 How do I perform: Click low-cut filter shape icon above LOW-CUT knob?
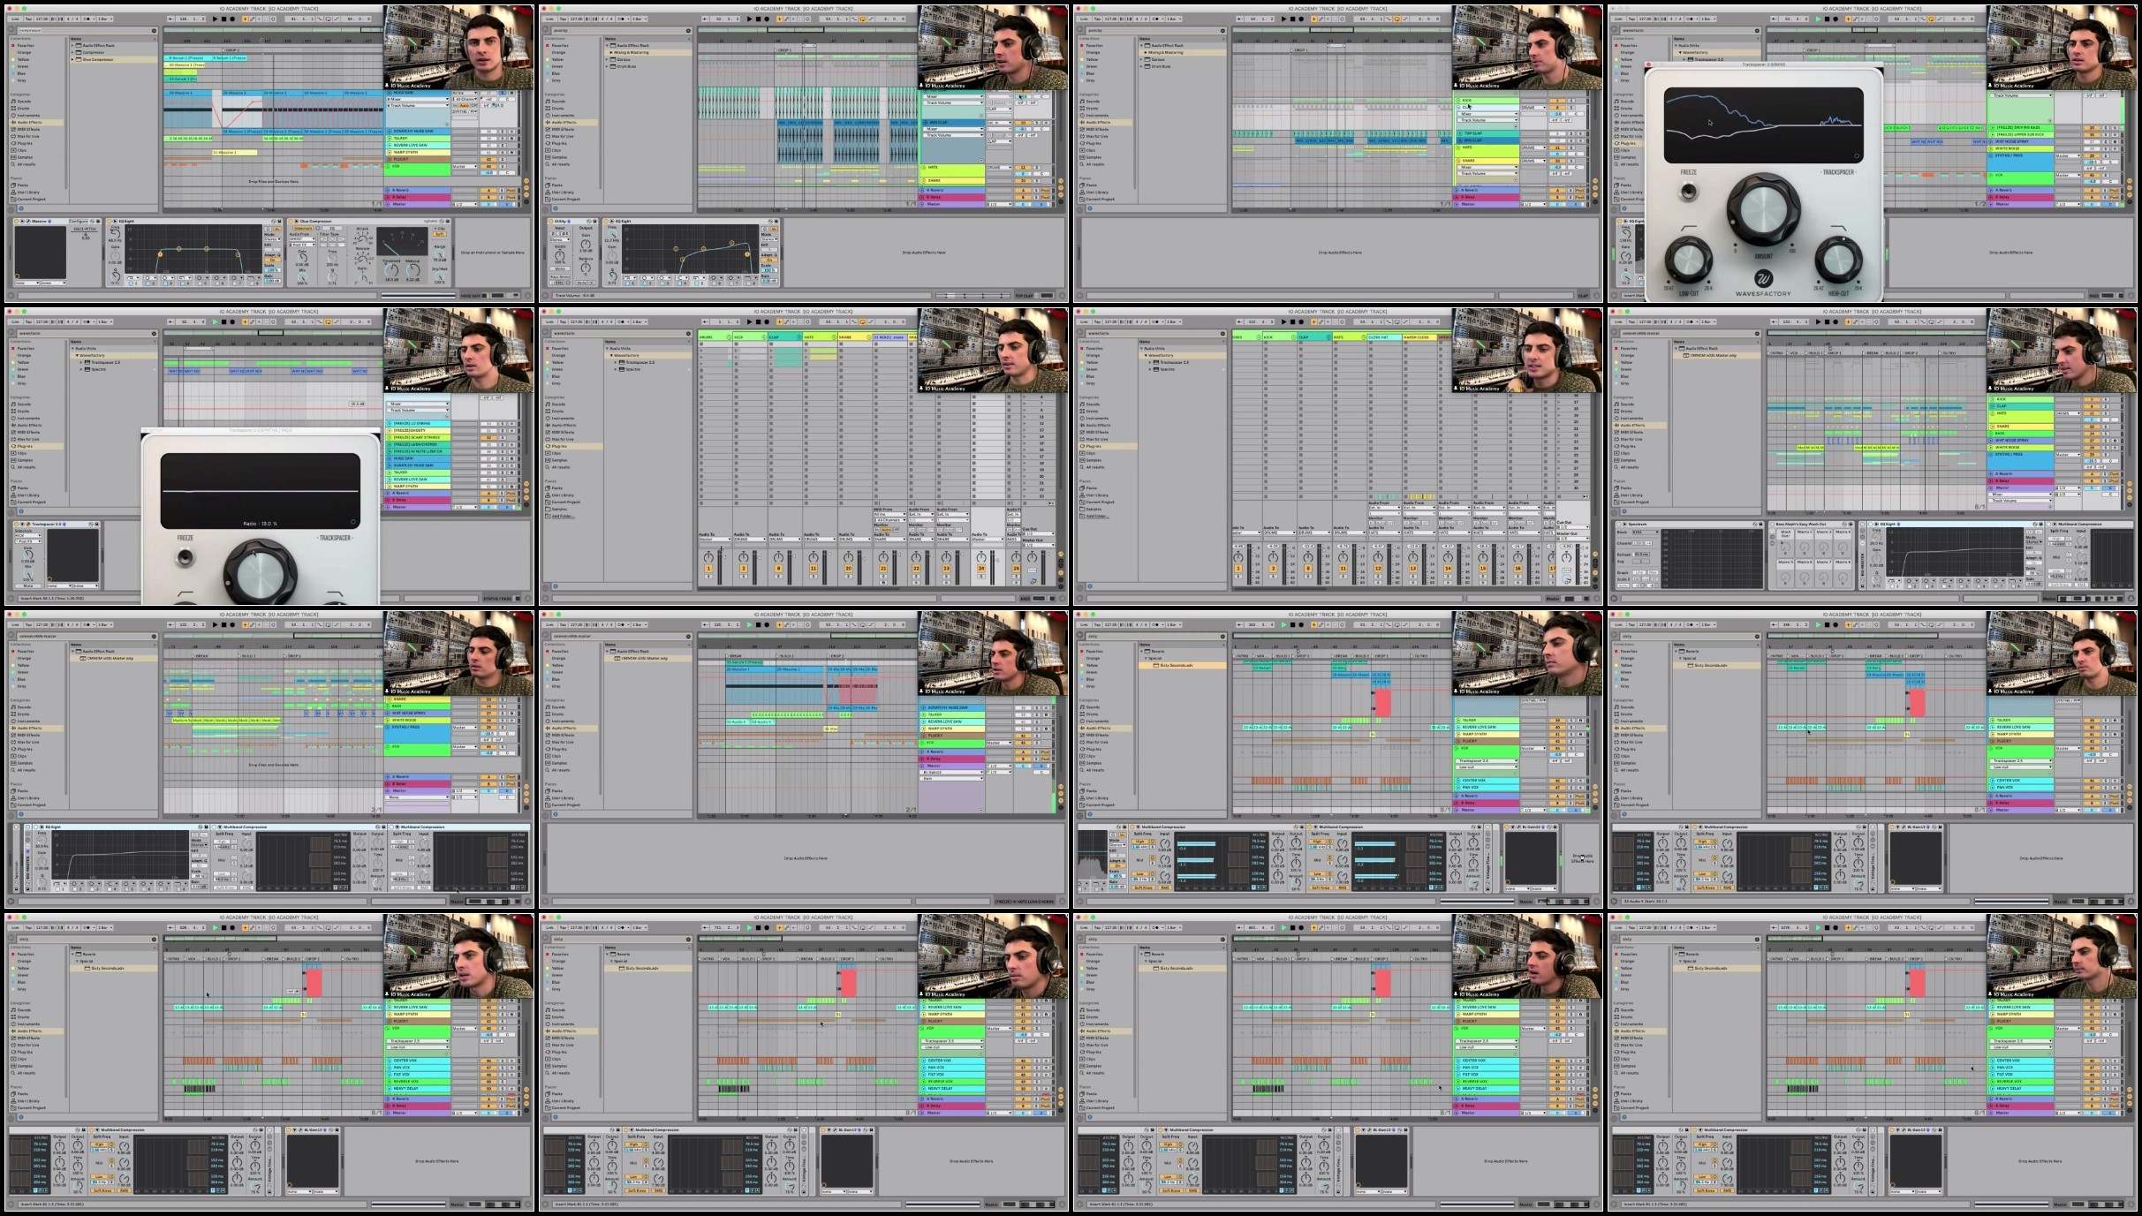point(1688,229)
